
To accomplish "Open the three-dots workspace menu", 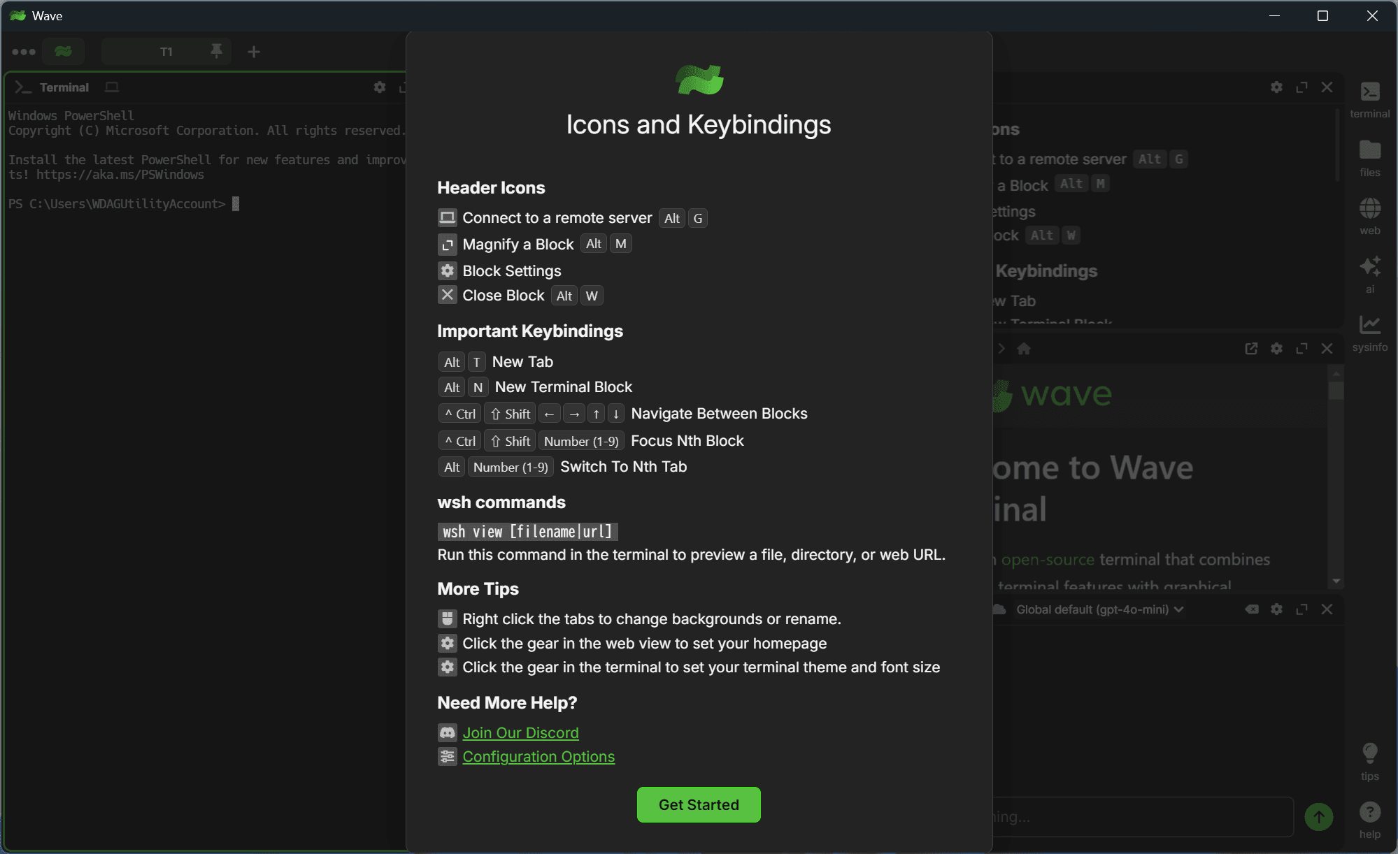I will pos(24,52).
